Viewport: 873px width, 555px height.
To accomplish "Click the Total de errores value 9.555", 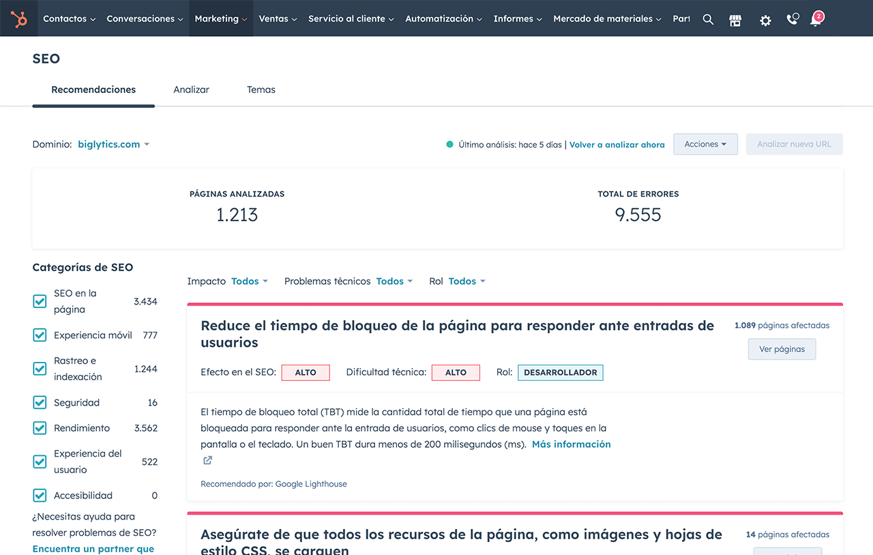I will pos(638,215).
